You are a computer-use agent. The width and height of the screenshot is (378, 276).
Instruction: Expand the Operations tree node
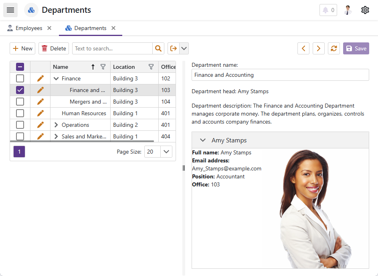coord(56,125)
